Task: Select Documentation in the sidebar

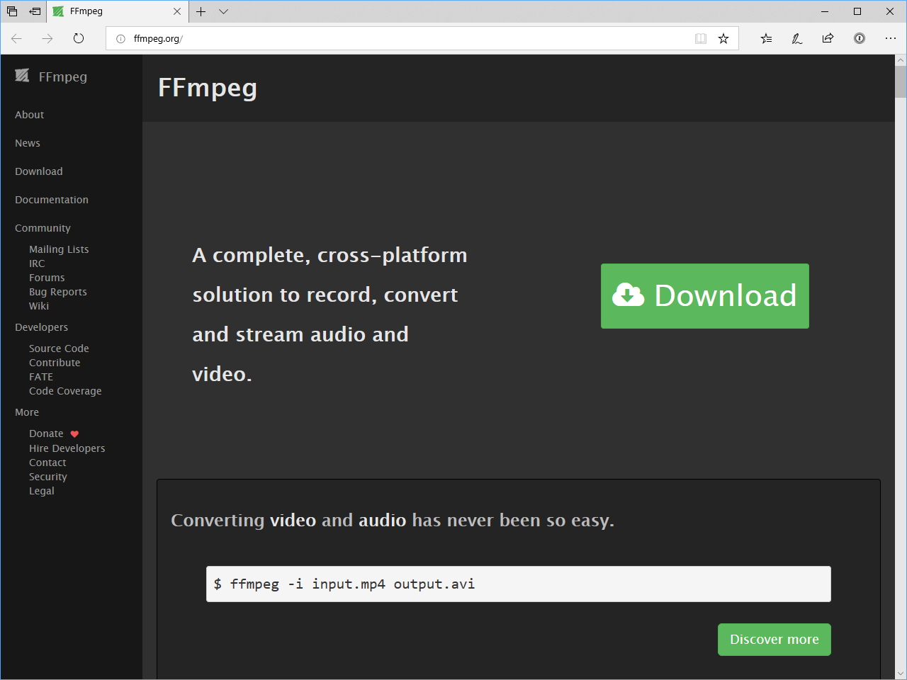Action: coord(51,200)
